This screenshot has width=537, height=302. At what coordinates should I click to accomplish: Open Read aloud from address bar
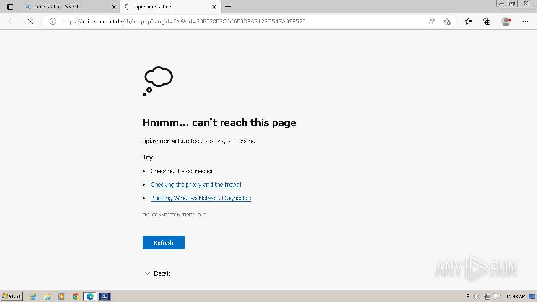[x=432, y=21]
